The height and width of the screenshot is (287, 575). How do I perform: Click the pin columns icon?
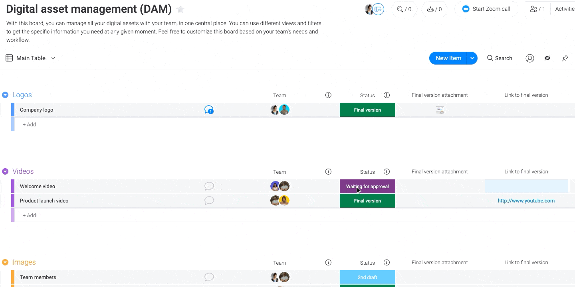click(x=565, y=58)
